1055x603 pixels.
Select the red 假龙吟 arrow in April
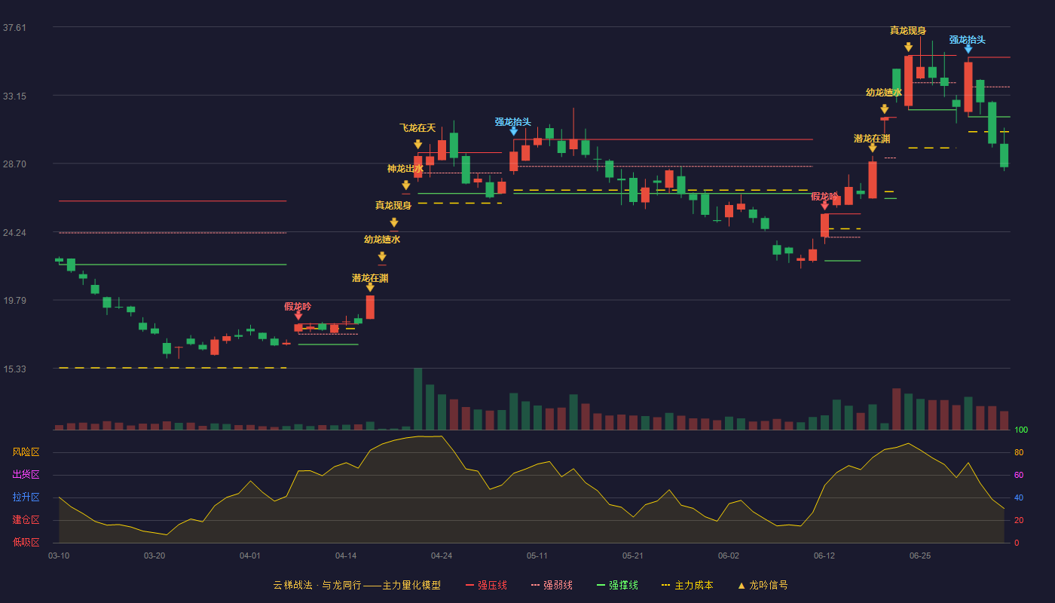(x=298, y=317)
